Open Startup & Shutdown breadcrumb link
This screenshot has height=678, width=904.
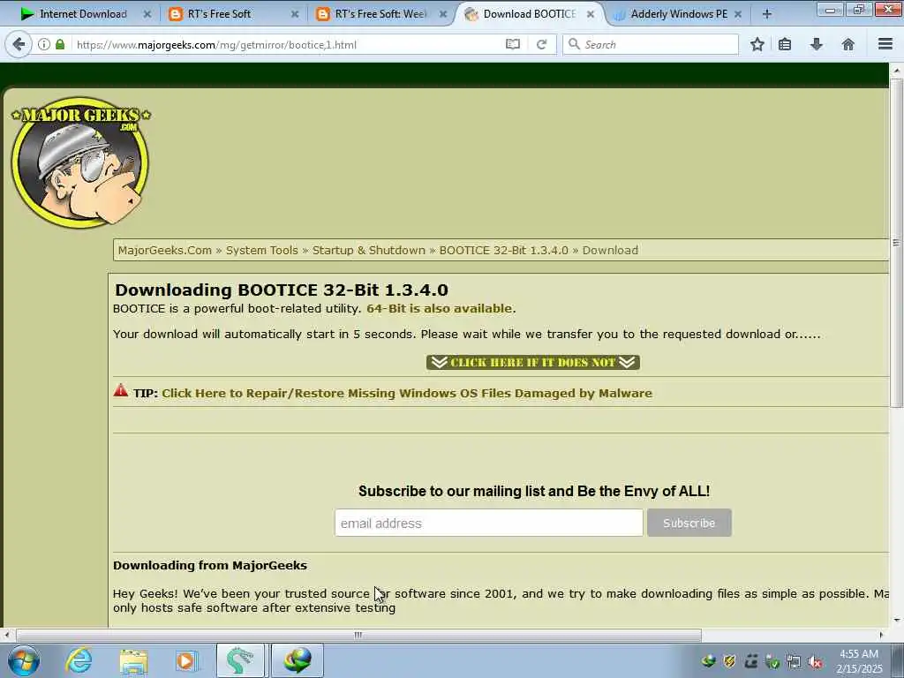tap(368, 250)
